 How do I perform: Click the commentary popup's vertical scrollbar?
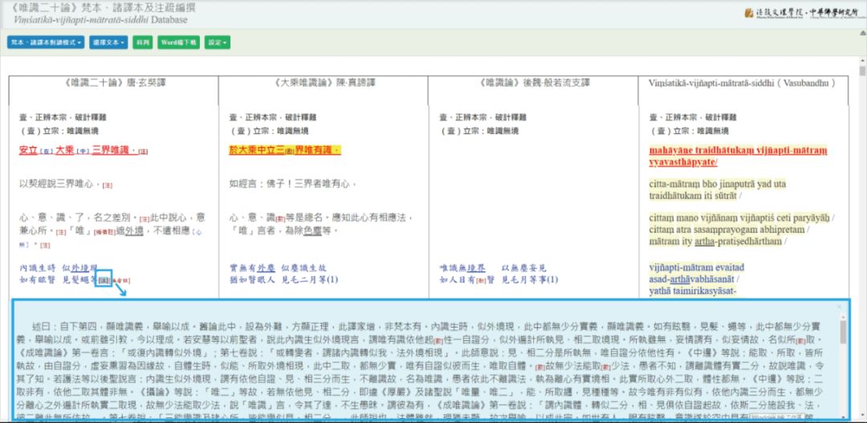coord(842,331)
